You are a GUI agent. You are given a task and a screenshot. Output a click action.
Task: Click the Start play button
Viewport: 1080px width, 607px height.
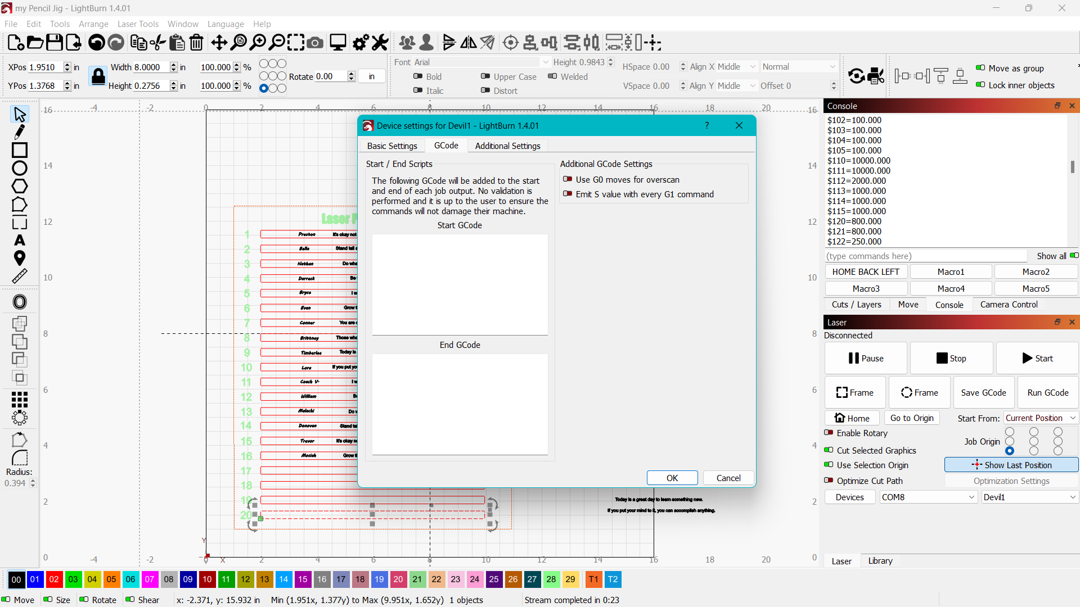coord(1037,359)
